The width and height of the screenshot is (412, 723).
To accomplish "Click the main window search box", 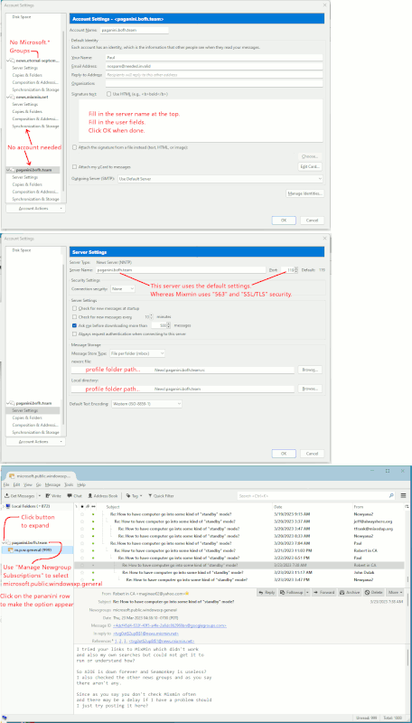I will pos(316,495).
